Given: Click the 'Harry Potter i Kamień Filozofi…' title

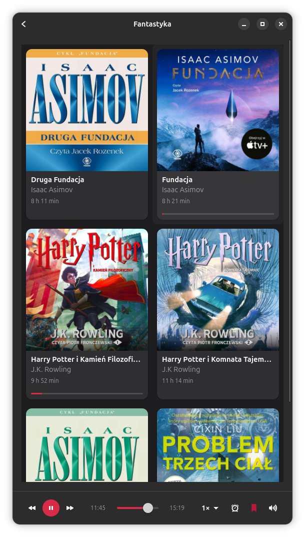Looking at the screenshot, I should point(85,359).
